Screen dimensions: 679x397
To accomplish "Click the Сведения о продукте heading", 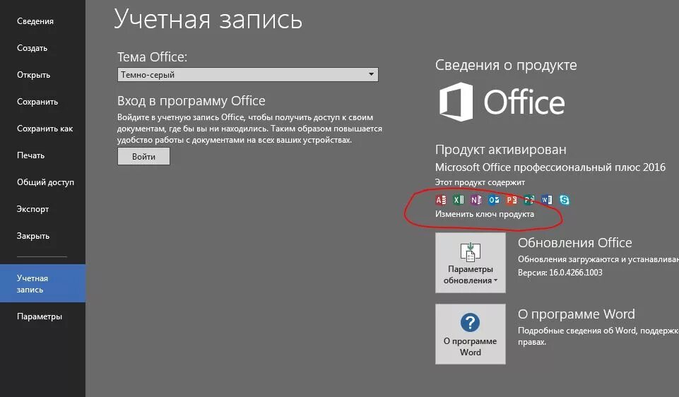I will point(506,65).
